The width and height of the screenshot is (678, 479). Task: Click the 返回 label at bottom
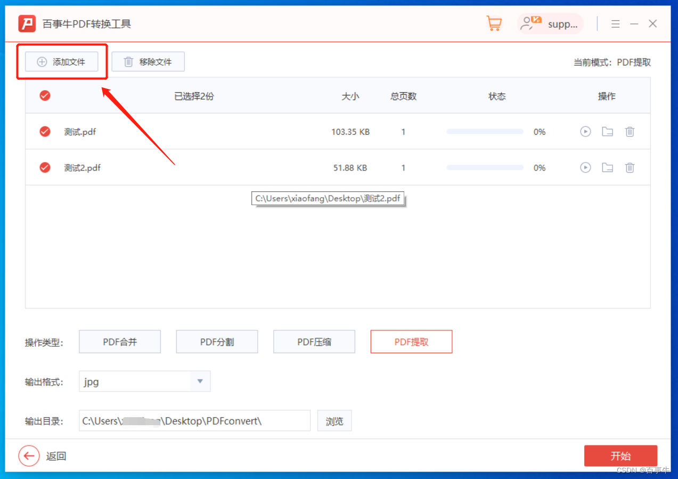pos(56,456)
